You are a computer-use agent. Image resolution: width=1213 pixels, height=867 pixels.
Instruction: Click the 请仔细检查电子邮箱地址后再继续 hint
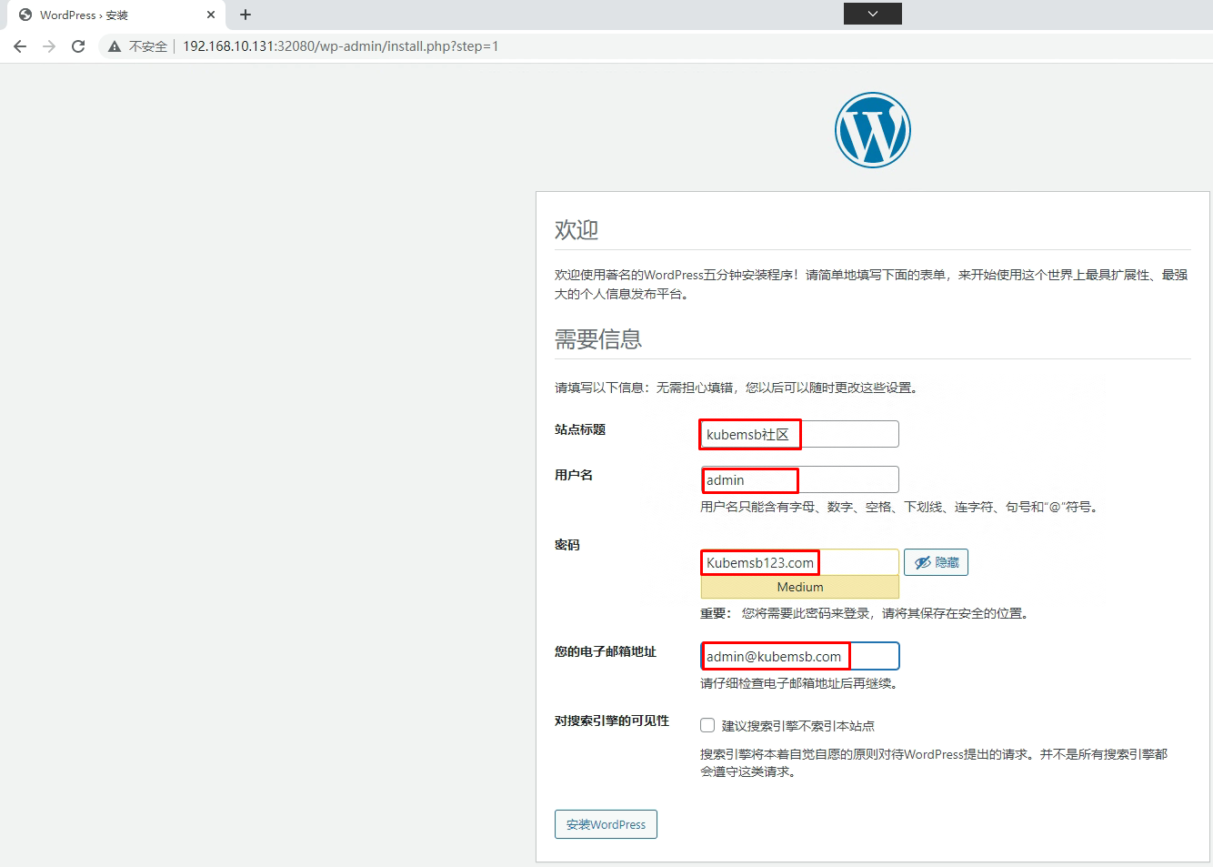(800, 683)
